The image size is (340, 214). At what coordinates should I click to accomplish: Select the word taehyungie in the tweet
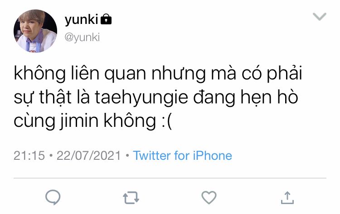pos(141,97)
